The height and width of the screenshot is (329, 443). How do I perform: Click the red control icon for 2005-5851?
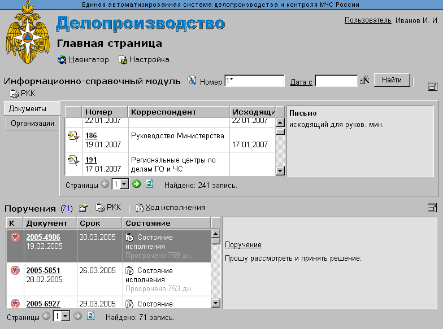(x=15, y=271)
